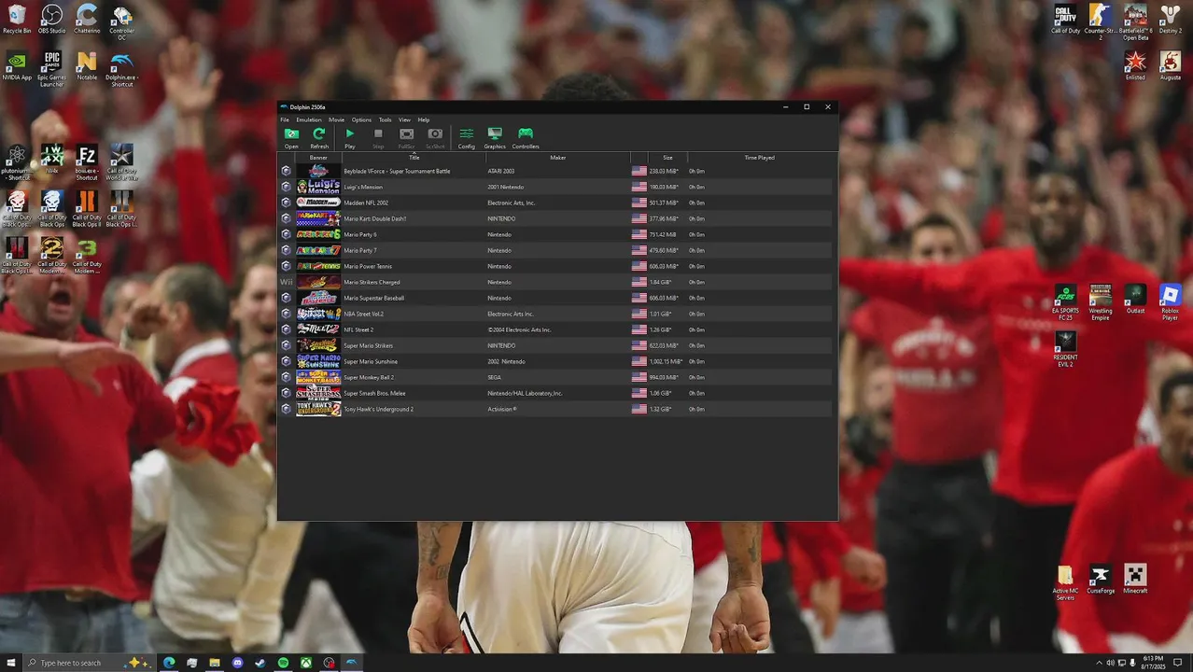Select Super Mario Strikers title
Image resolution: width=1193 pixels, height=672 pixels.
(368, 345)
